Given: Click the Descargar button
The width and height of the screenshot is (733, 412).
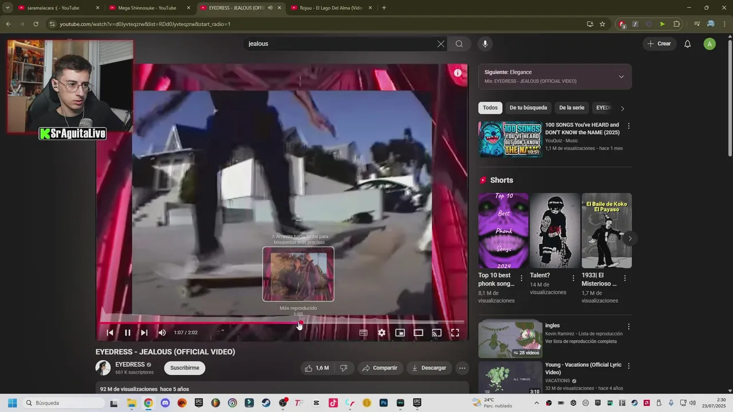Looking at the screenshot, I should 429,368.
